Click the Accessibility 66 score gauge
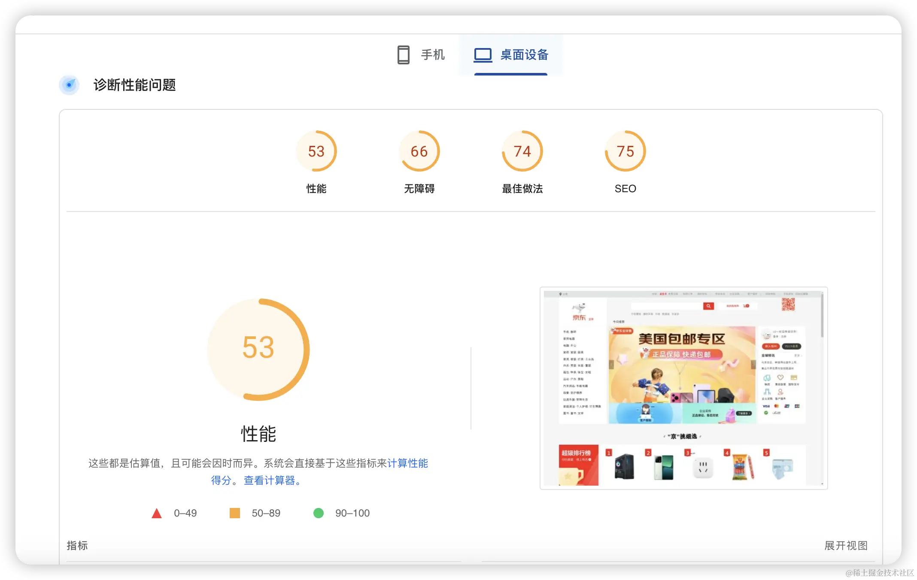Screen dimensions: 917x580 coord(419,151)
